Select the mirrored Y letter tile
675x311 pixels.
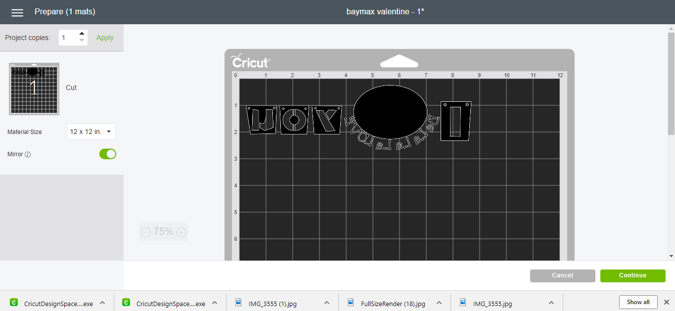click(327, 120)
